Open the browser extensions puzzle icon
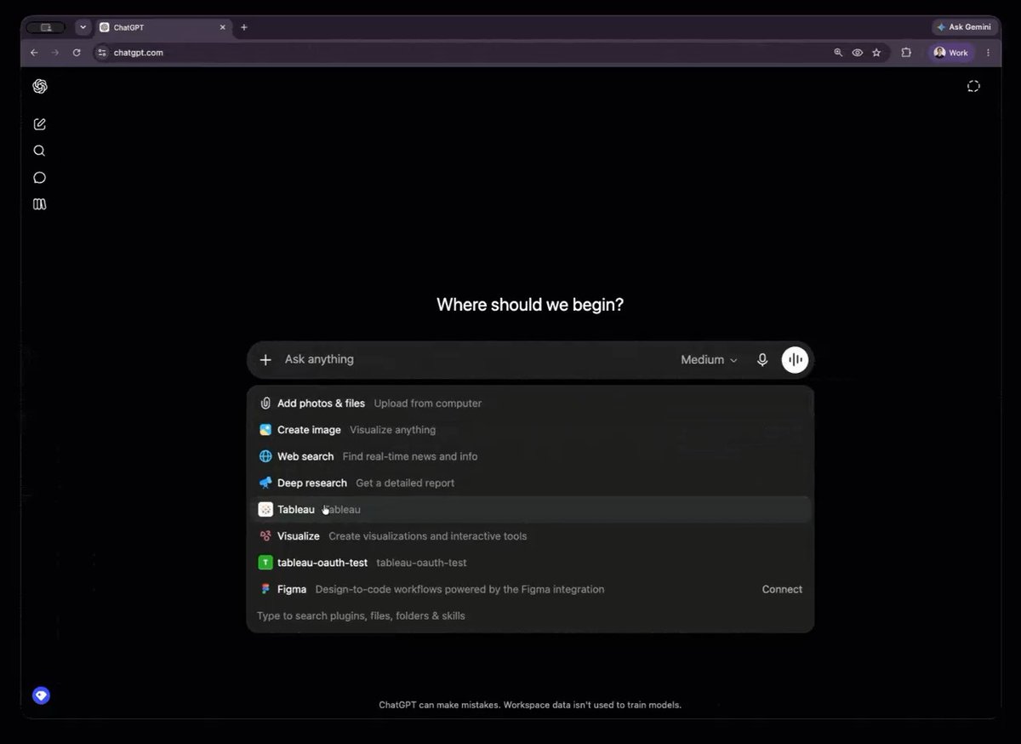This screenshot has height=744, width=1021. 906,53
